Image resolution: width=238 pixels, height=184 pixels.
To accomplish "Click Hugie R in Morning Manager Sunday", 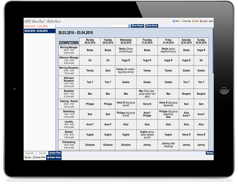I will 201,50.
